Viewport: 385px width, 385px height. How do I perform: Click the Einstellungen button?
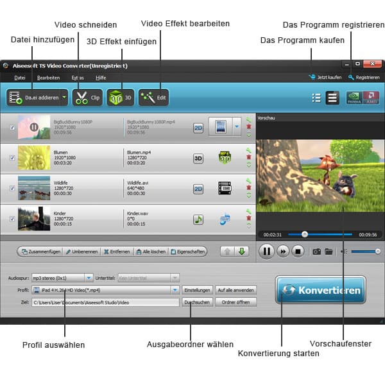click(x=197, y=290)
